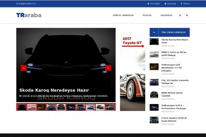Advance slider with red right arrow

pos(108,68)
